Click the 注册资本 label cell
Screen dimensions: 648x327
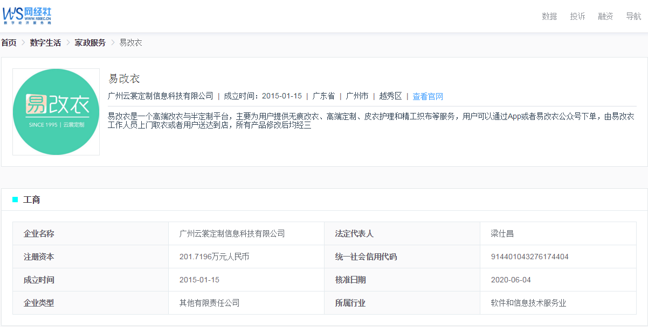click(x=91, y=257)
